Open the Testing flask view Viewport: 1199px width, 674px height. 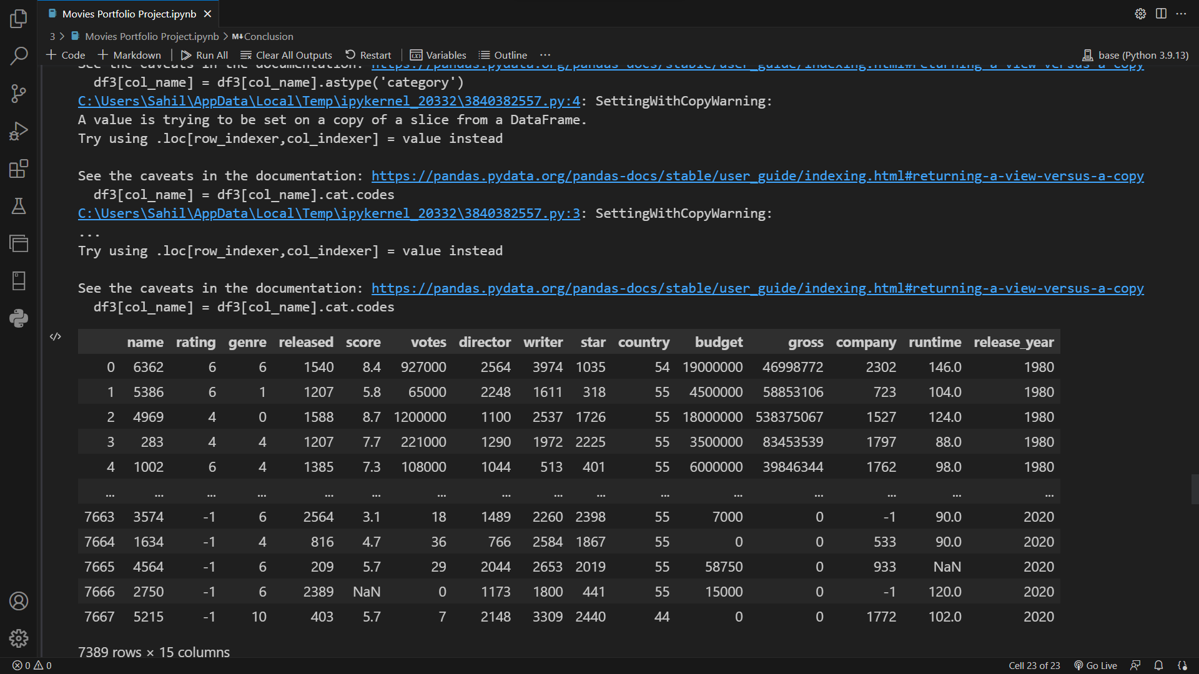[x=19, y=206]
